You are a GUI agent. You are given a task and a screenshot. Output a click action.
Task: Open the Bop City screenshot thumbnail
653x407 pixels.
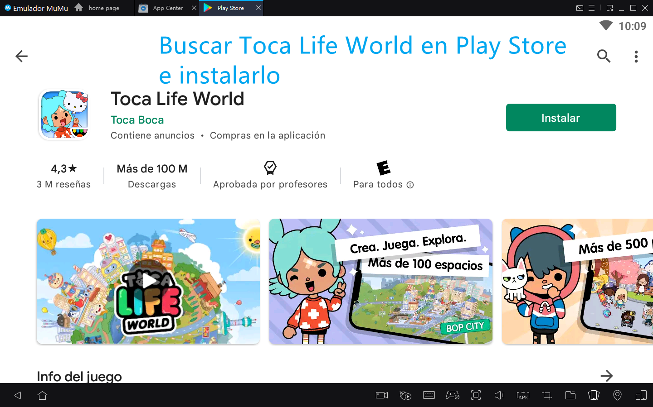[x=380, y=281]
